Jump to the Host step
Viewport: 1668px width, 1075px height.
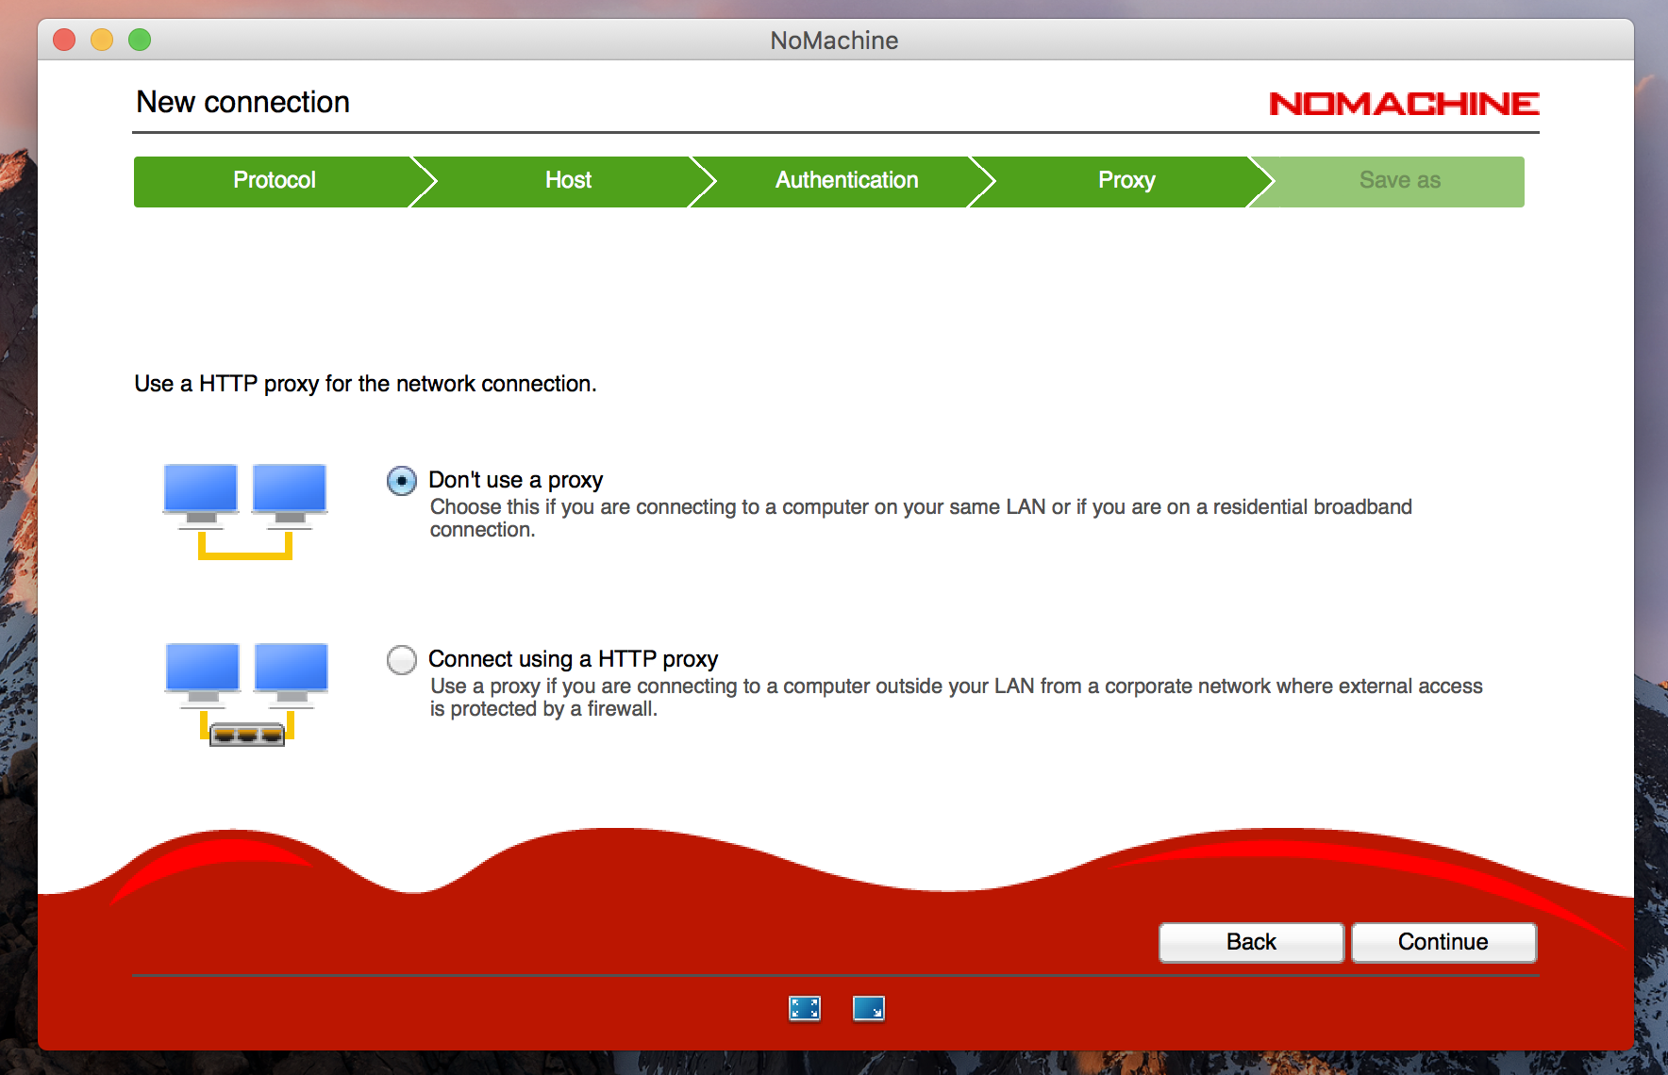(568, 181)
